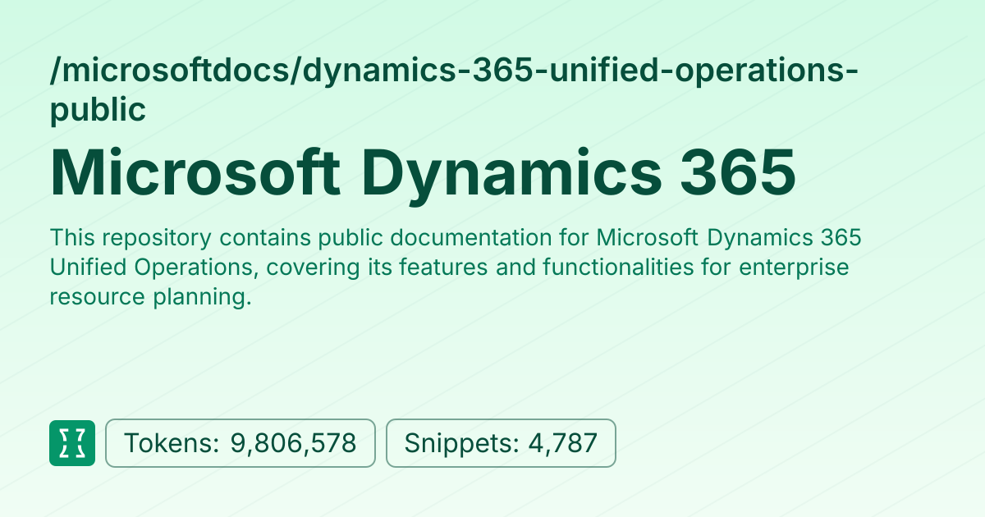985x517 pixels.
Task: Click the Snippets: 4,787 badge
Action: 501,443
